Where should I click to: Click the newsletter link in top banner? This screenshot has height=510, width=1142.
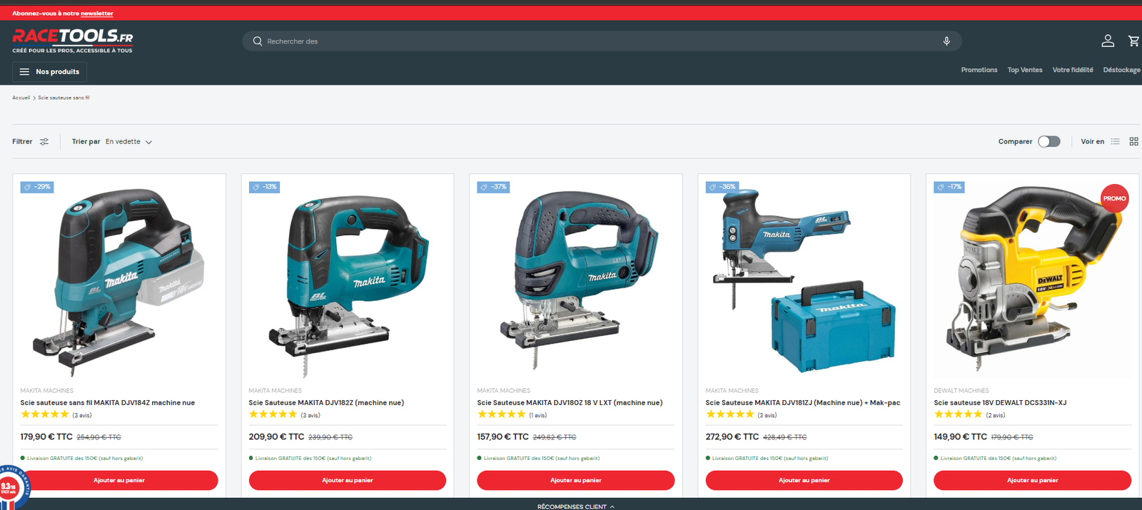(96, 14)
